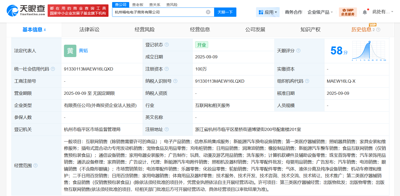Click into the company search field
The image size is (400, 196).
(158, 12)
